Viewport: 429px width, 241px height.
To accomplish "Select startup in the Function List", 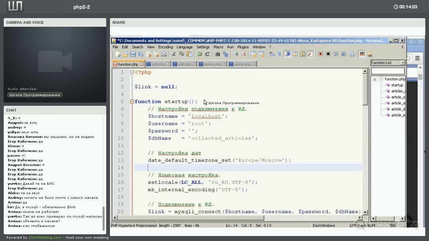I will (397, 85).
